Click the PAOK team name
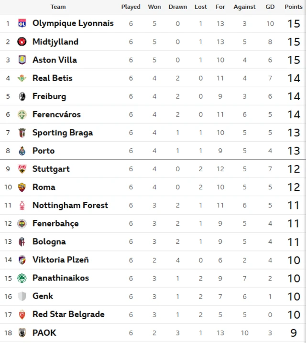Screen dimensions: 306x343 click(x=44, y=333)
